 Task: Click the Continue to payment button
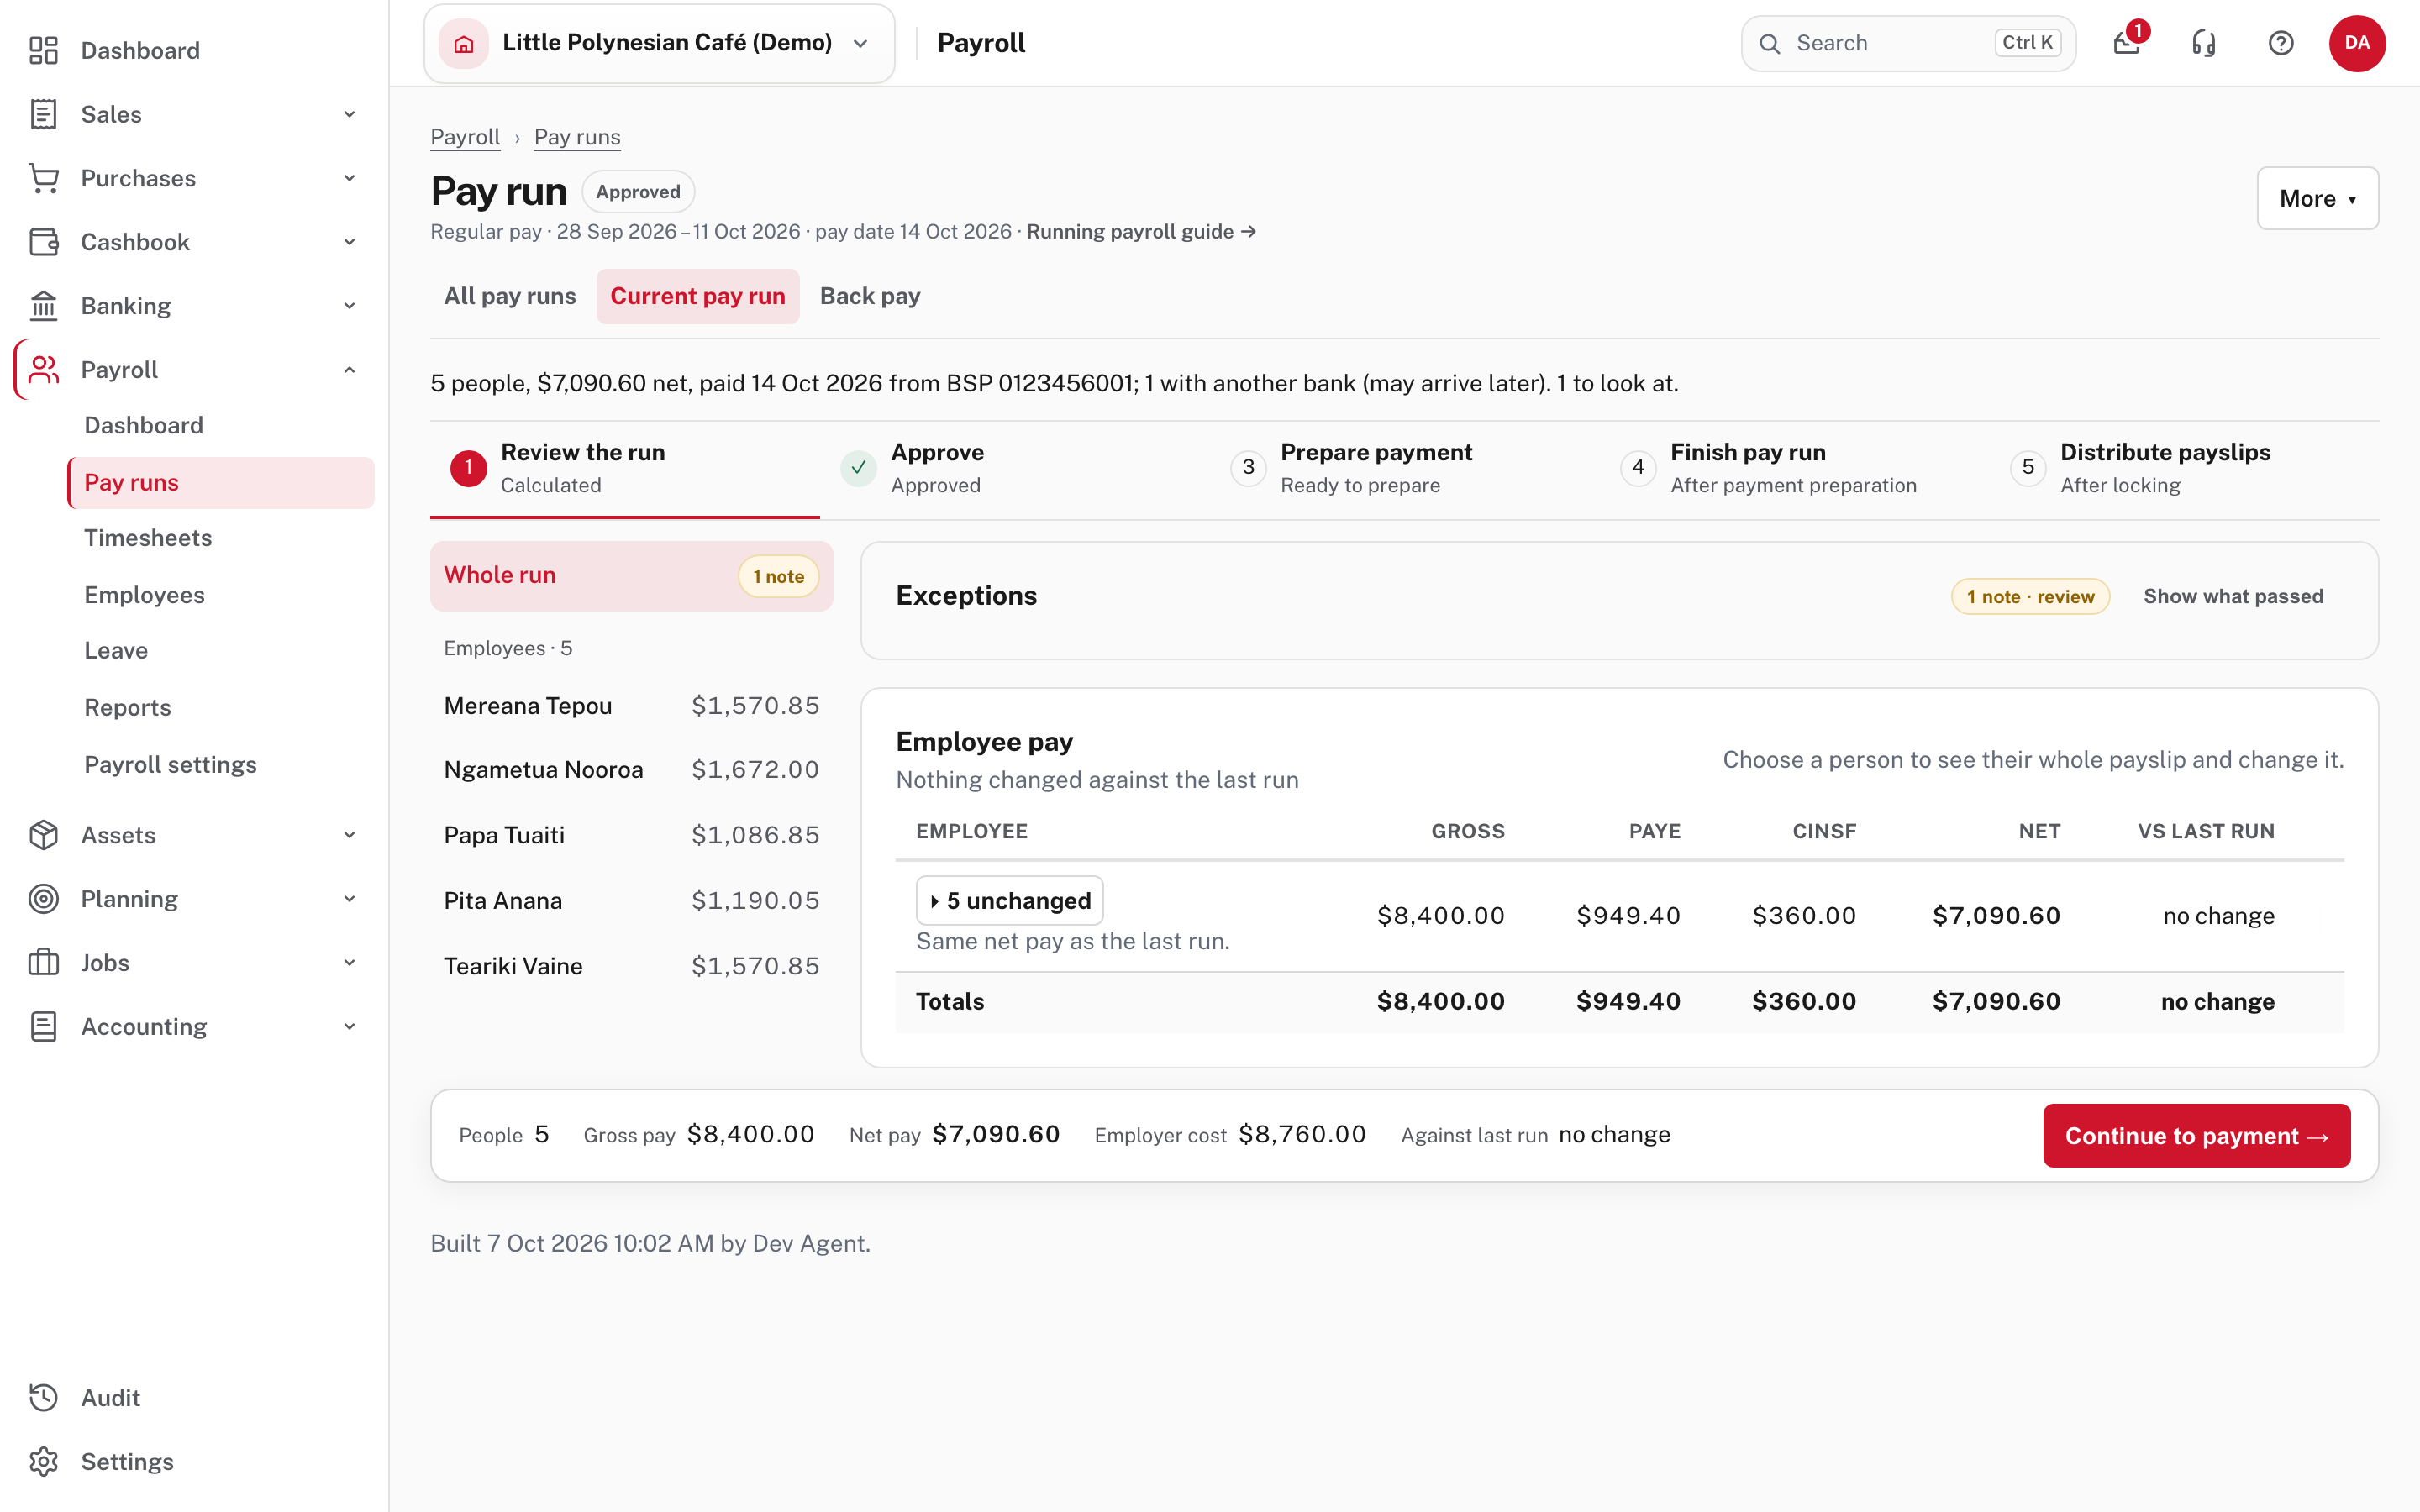[x=2197, y=1136]
